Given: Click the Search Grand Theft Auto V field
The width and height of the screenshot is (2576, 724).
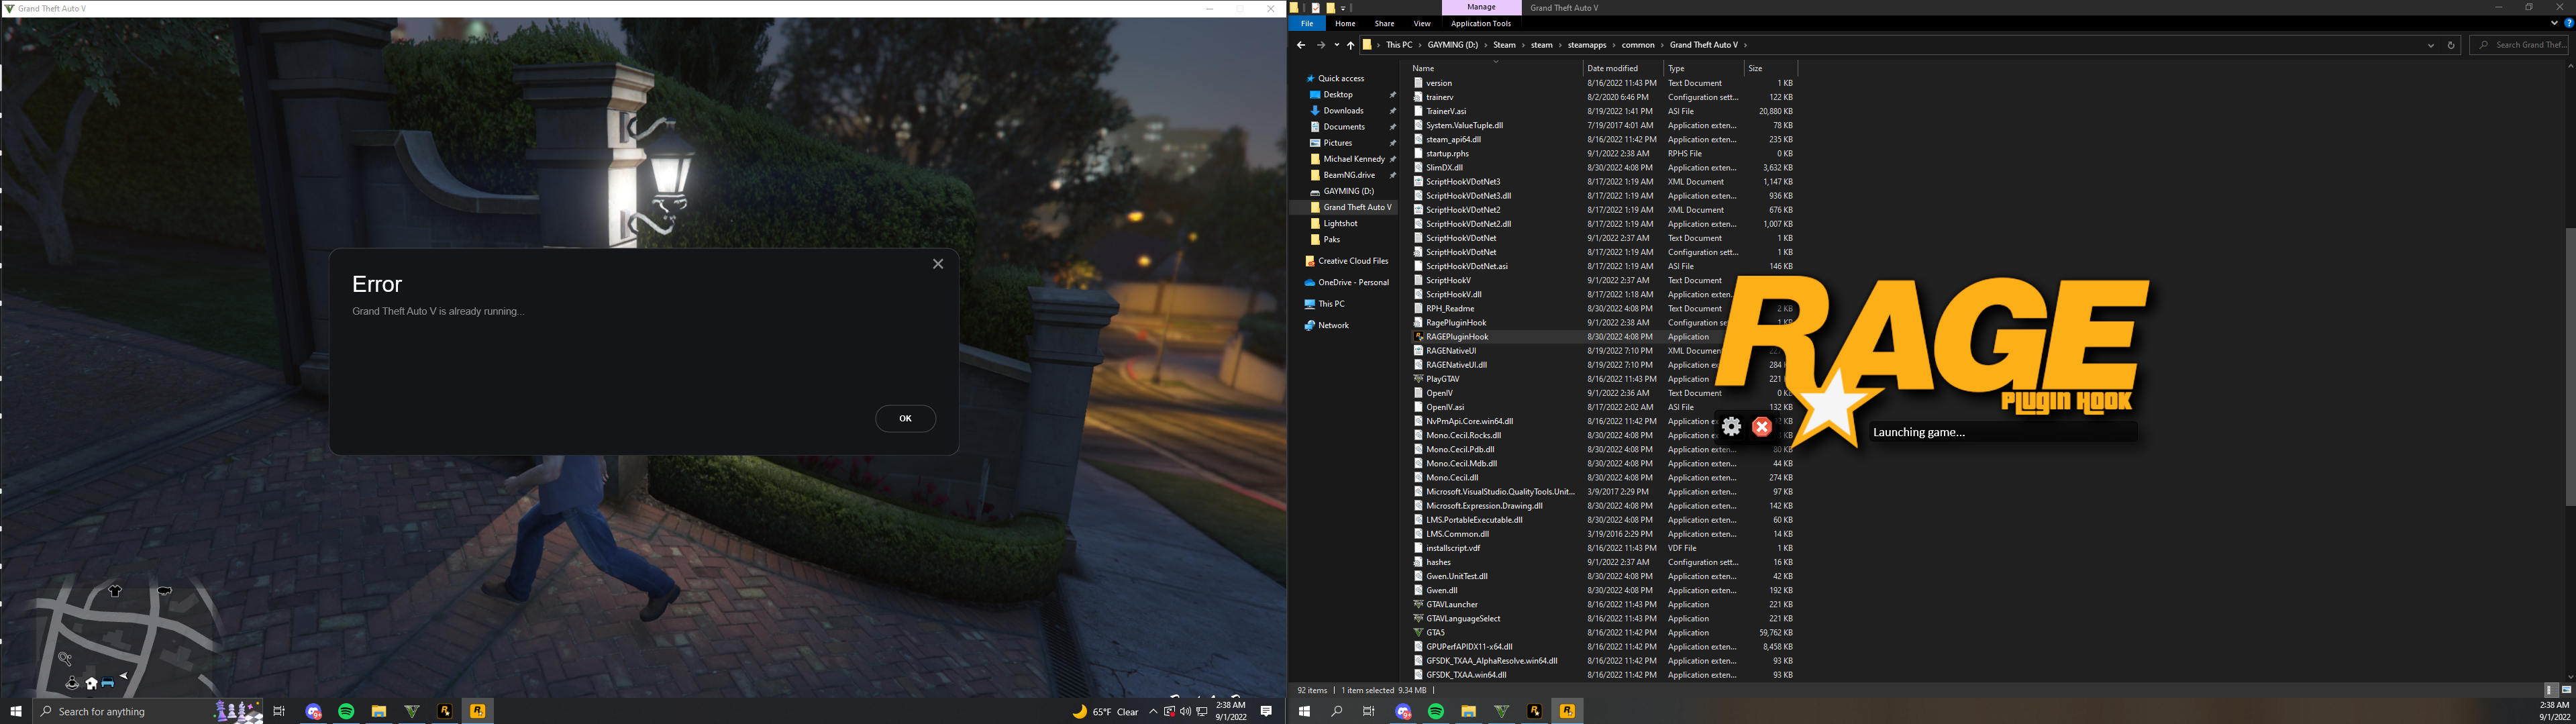Looking at the screenshot, I should [x=2519, y=45].
